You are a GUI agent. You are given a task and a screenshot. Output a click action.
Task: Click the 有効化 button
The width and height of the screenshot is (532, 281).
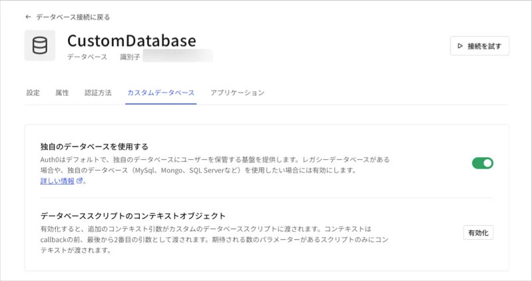(x=478, y=233)
